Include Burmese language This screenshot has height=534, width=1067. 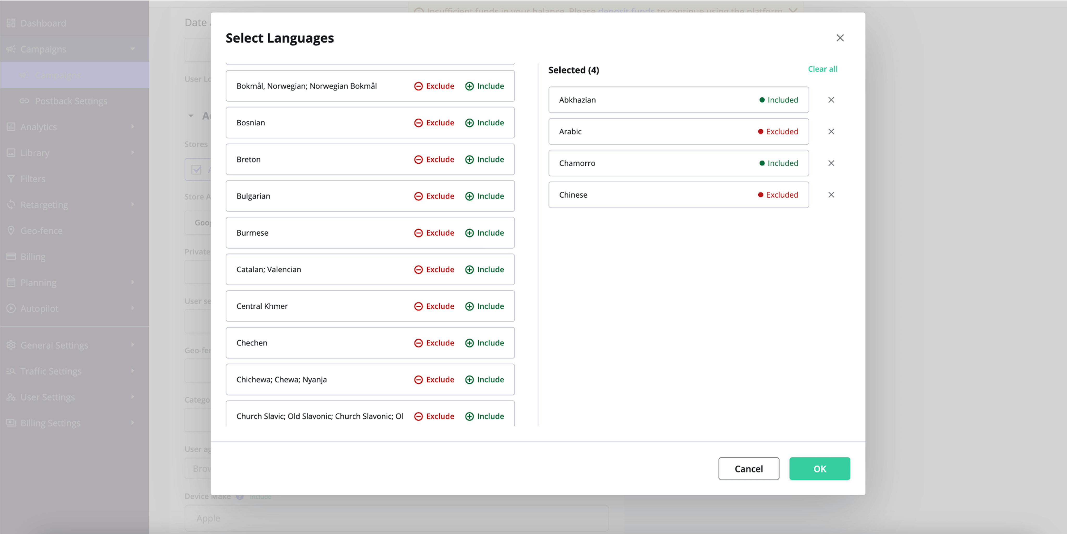(485, 233)
